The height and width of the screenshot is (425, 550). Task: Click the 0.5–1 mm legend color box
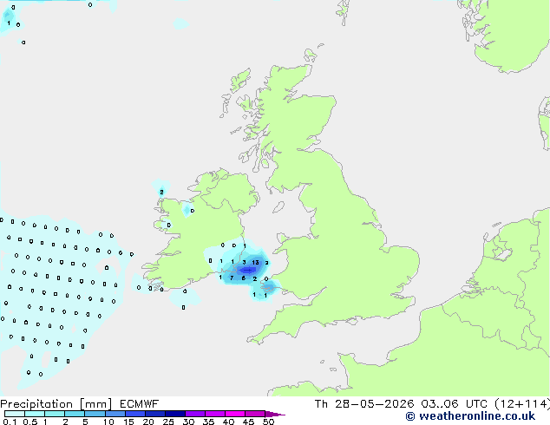pyautogui.click(x=35, y=414)
